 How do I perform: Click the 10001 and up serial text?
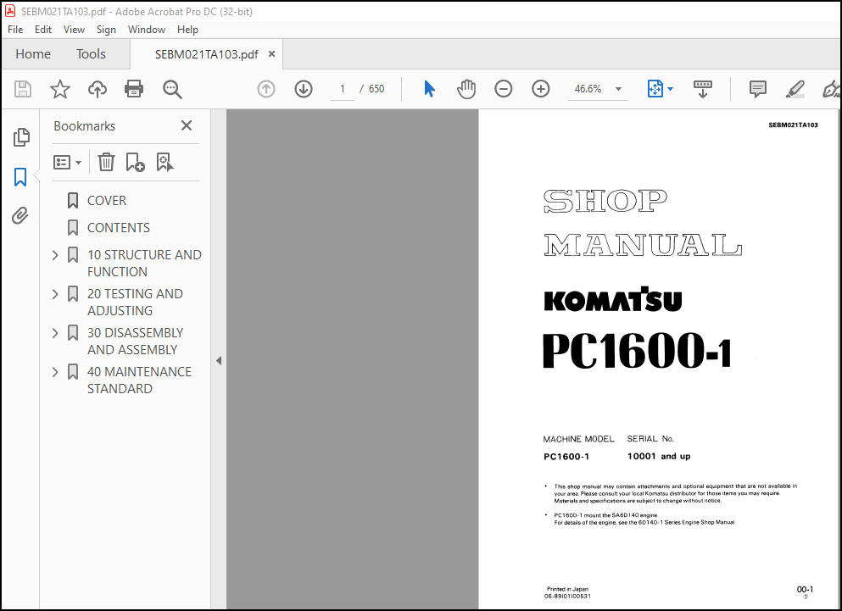(658, 457)
